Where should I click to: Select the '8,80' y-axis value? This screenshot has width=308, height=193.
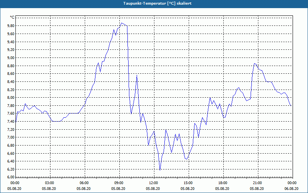11,66
